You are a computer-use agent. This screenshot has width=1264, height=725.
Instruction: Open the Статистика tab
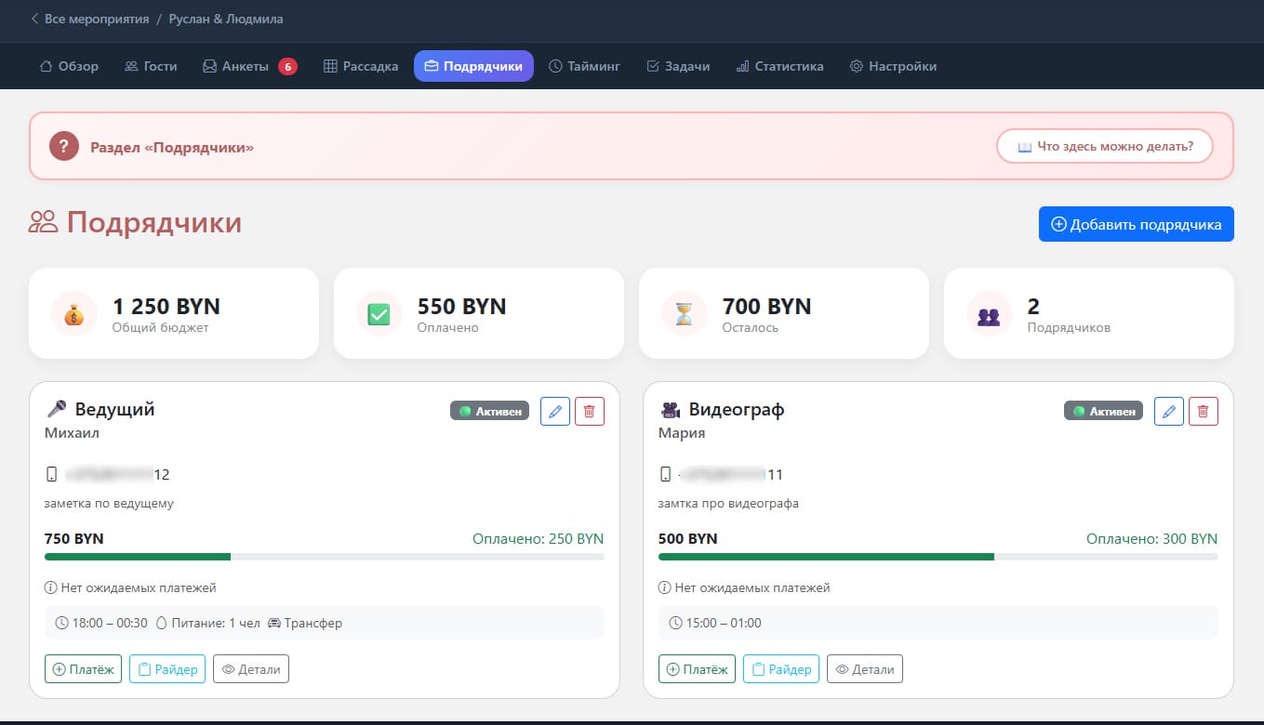click(779, 66)
